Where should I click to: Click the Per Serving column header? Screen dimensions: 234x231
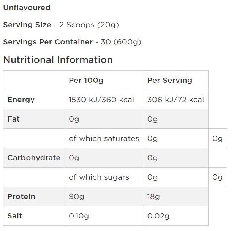pyautogui.click(x=170, y=81)
